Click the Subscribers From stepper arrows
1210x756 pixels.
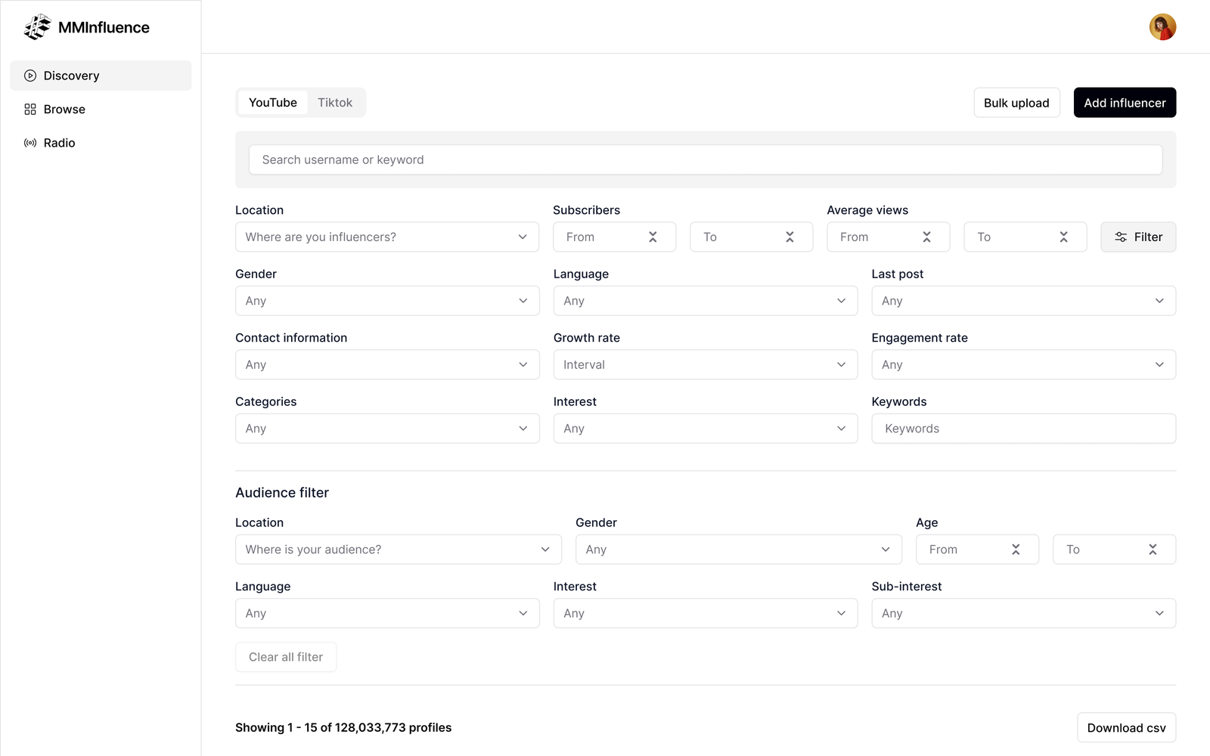(x=653, y=237)
